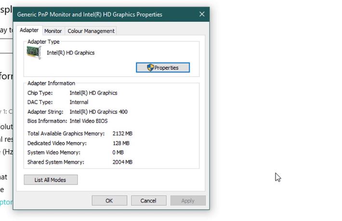Screen dimensions: 342x221
Task: Click the 'System Video Memory:' label
Action: pos(54,152)
